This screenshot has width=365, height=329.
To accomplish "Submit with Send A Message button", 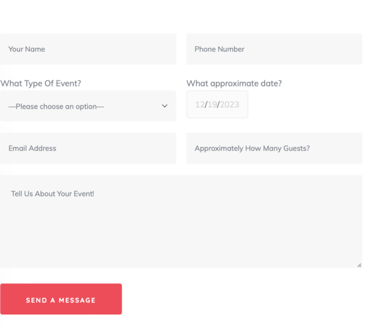I will (61, 299).
